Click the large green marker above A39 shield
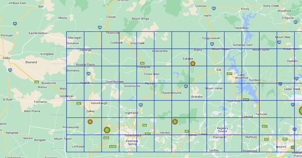The height and width of the screenshot is (158, 302). 107,130
